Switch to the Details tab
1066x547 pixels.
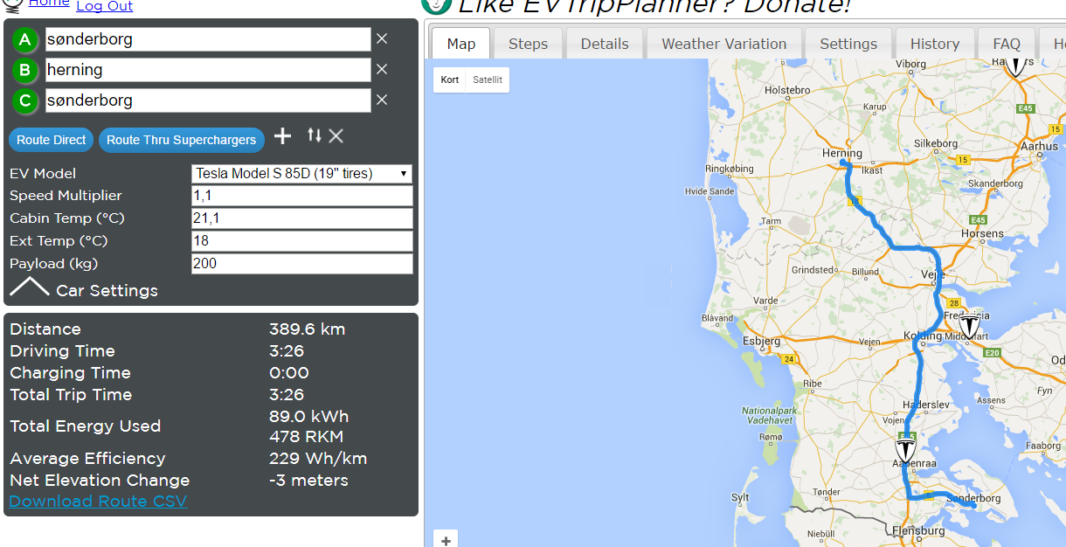click(x=605, y=44)
